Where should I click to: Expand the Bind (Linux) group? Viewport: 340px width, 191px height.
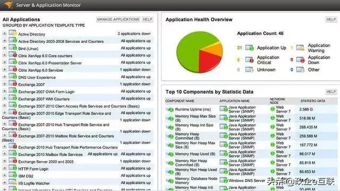pyautogui.click(x=4, y=48)
